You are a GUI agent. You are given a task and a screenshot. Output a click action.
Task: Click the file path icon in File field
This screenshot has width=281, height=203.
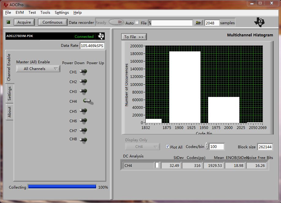[x=150, y=23]
